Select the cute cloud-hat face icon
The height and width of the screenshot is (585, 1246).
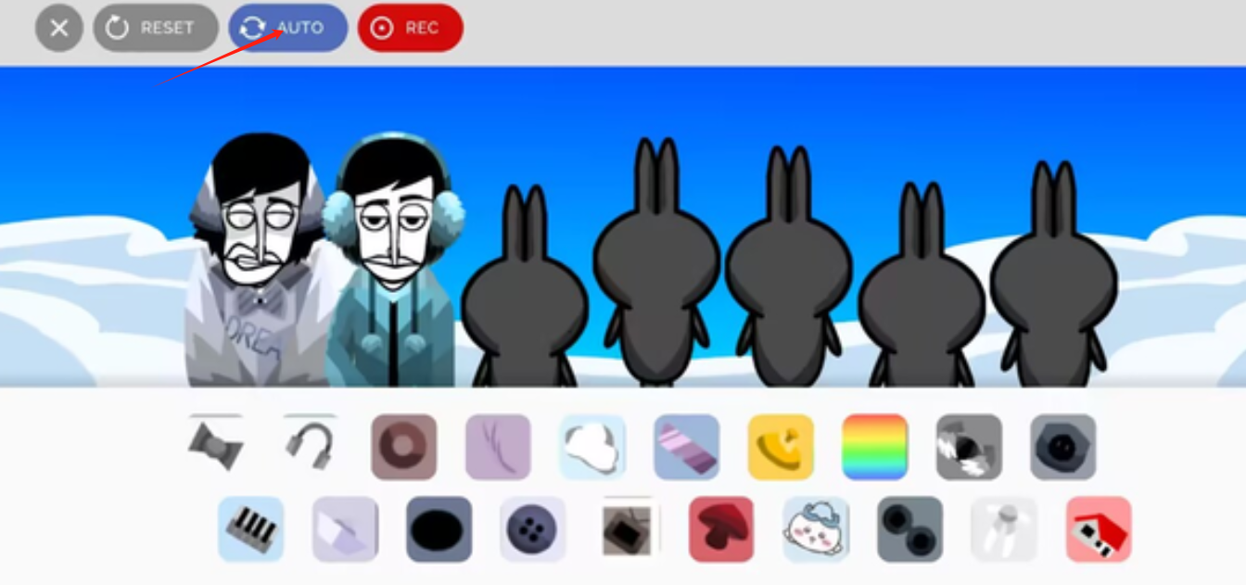[816, 529]
